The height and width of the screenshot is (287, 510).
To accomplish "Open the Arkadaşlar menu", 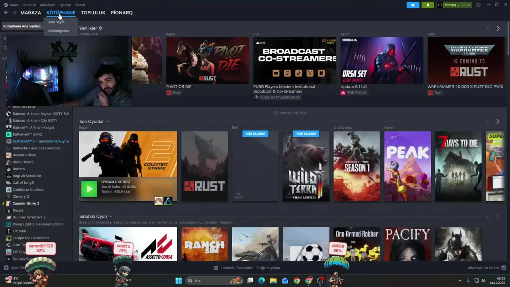I will point(48,5).
